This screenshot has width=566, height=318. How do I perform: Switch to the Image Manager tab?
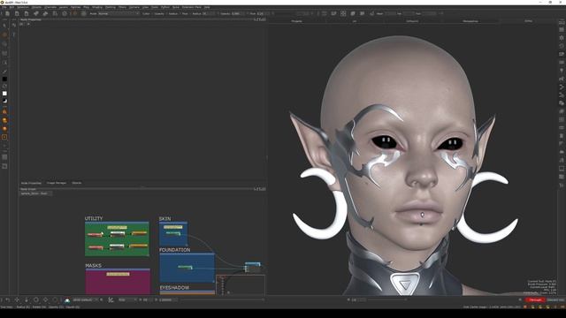tap(57, 183)
